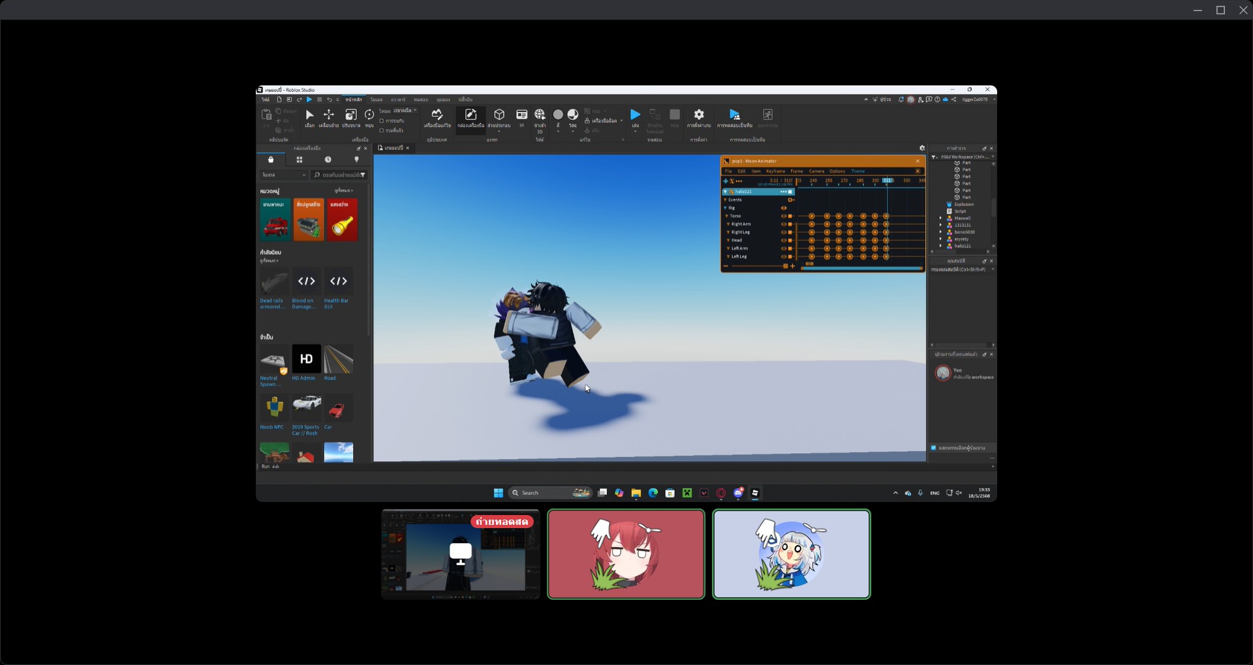Open the Terrain Editor tool
The height and width of the screenshot is (665, 1253).
(x=437, y=117)
